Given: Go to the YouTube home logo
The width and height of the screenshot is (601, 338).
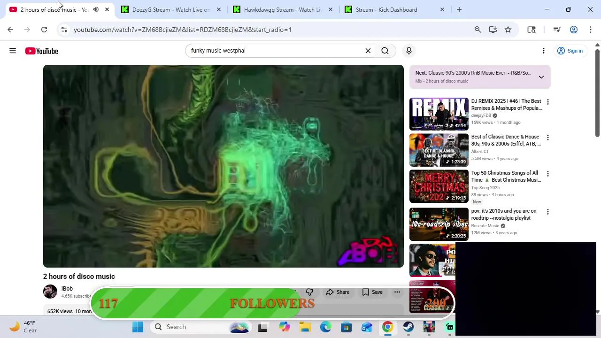Looking at the screenshot, I should coord(42,51).
